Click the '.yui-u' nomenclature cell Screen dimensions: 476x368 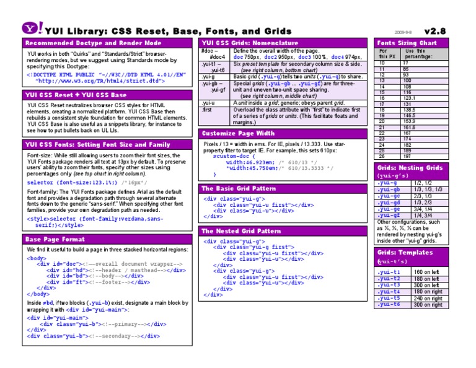tap(214, 103)
